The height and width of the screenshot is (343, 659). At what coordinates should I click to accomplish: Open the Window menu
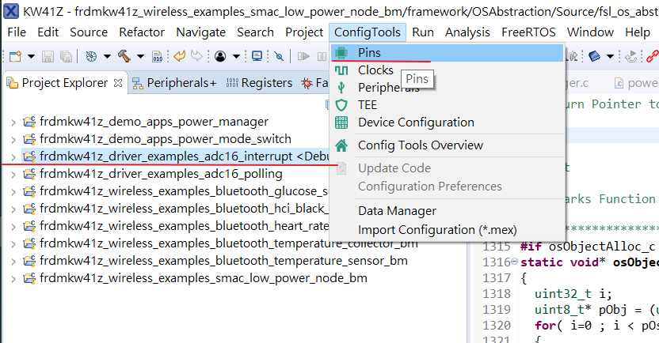(x=590, y=32)
